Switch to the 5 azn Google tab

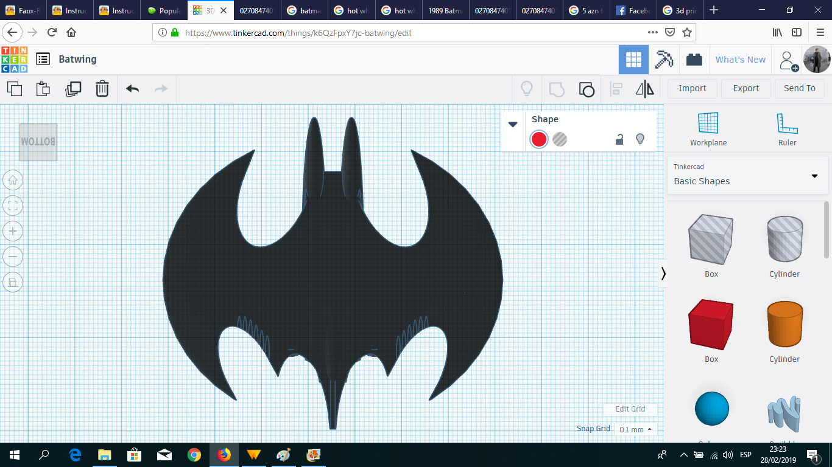(x=585, y=10)
